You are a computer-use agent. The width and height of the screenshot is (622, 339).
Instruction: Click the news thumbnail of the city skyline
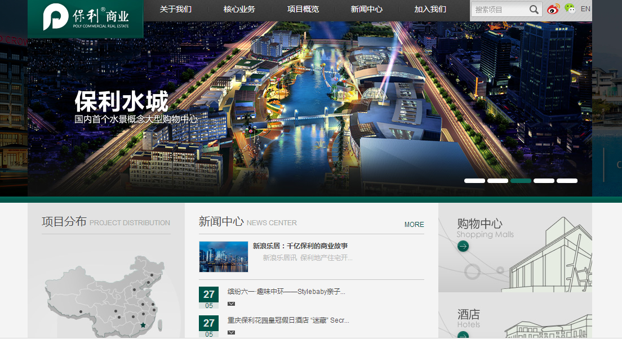coord(223,257)
